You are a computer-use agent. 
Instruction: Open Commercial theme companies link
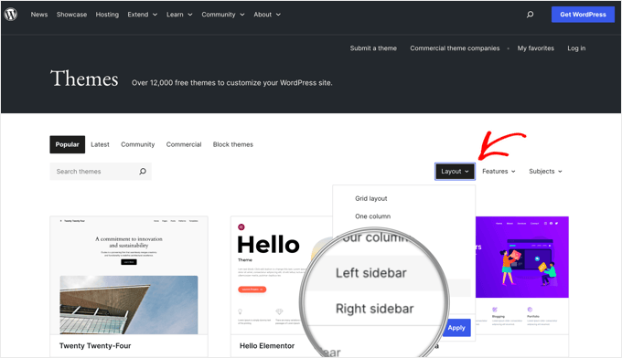pos(455,48)
